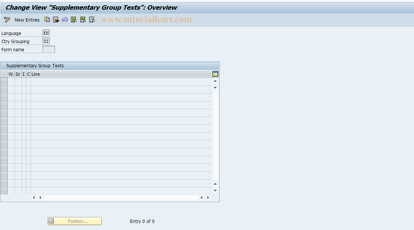Click the W. column header
This screenshot has height=230, width=414.
click(x=11, y=74)
